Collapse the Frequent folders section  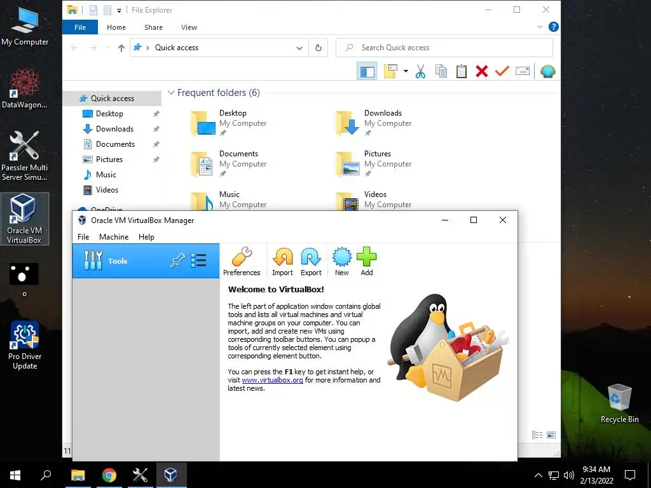click(170, 93)
